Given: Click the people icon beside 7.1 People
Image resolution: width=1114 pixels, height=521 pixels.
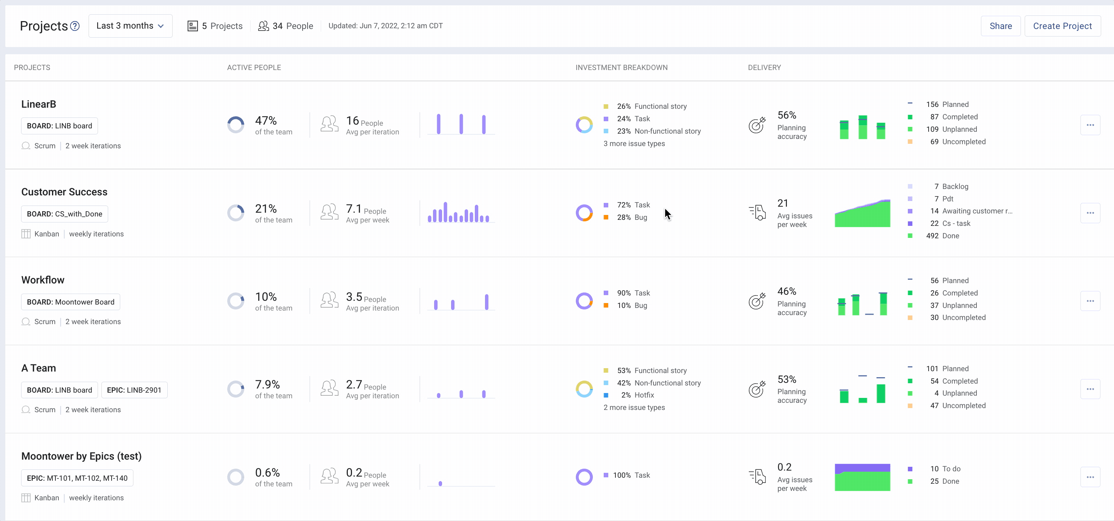Looking at the screenshot, I should pos(329,212).
